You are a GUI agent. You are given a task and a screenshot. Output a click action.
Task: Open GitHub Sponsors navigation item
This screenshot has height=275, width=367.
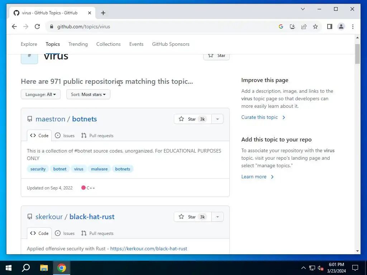[171, 44]
